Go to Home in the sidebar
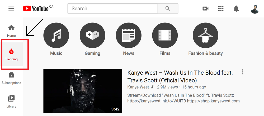 (x=11, y=31)
